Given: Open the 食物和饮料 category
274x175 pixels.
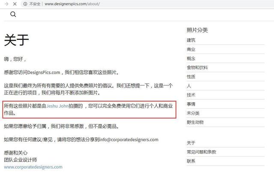Looking at the screenshot, I should [197, 68].
